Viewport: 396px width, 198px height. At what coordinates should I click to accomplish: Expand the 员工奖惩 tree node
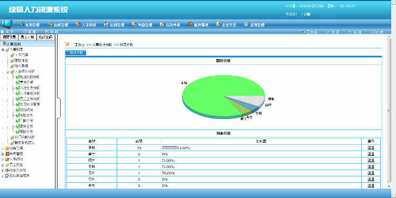tap(3, 165)
